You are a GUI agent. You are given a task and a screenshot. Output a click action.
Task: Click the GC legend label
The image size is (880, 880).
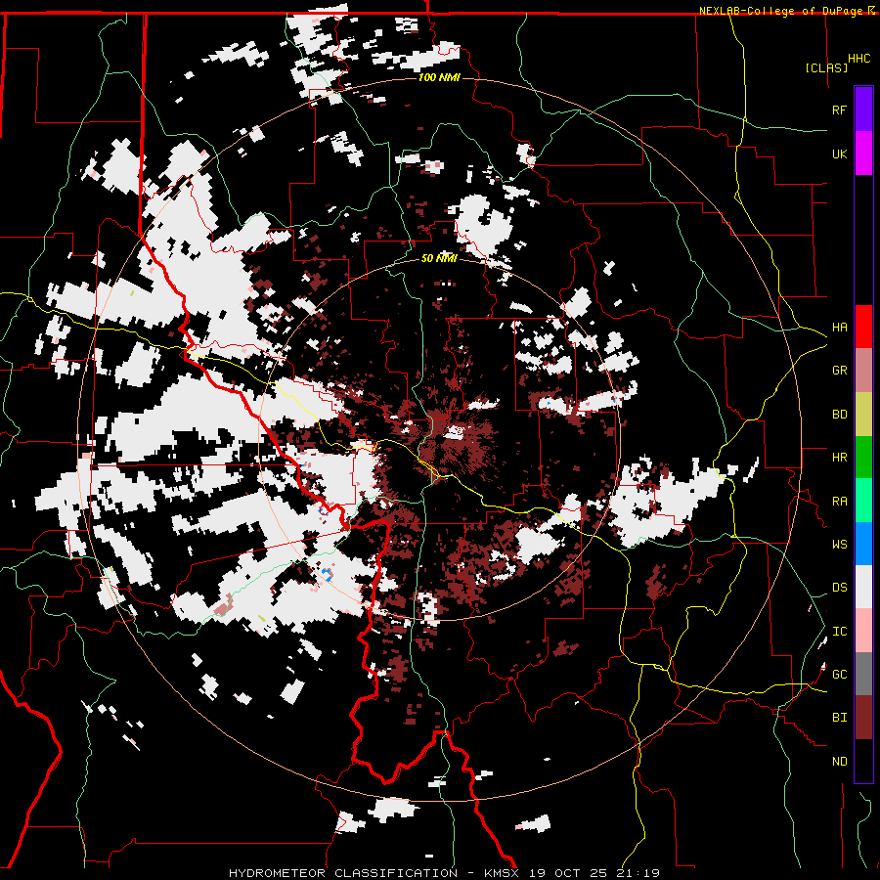coord(839,675)
